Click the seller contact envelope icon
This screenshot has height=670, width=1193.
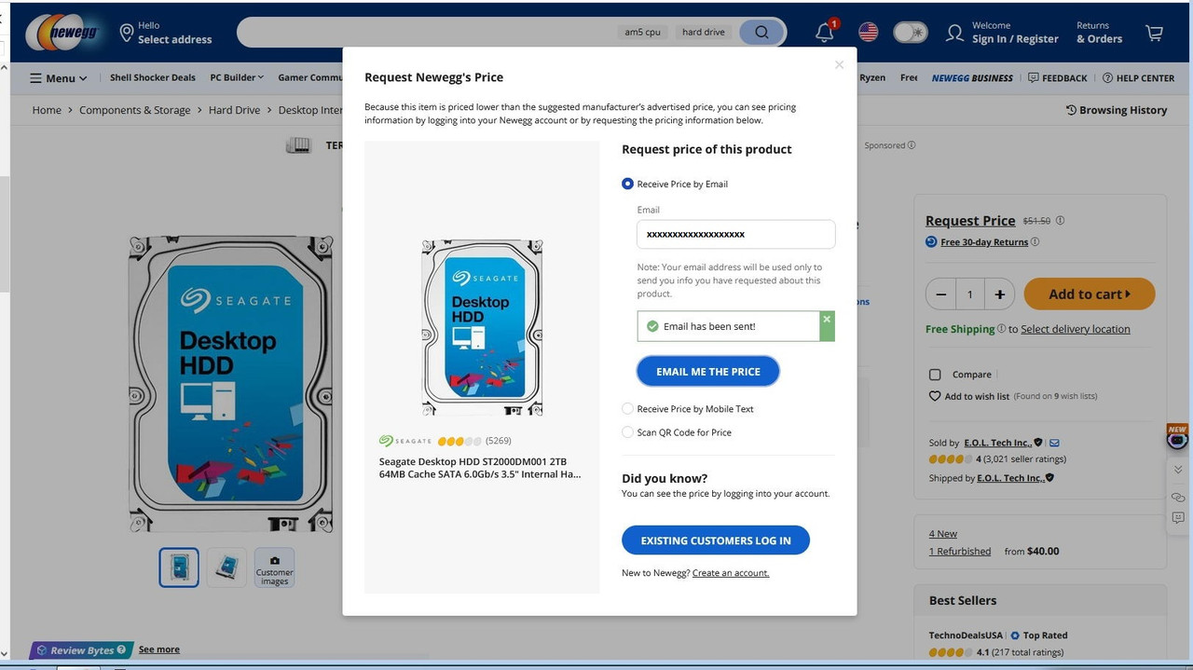click(x=1054, y=443)
